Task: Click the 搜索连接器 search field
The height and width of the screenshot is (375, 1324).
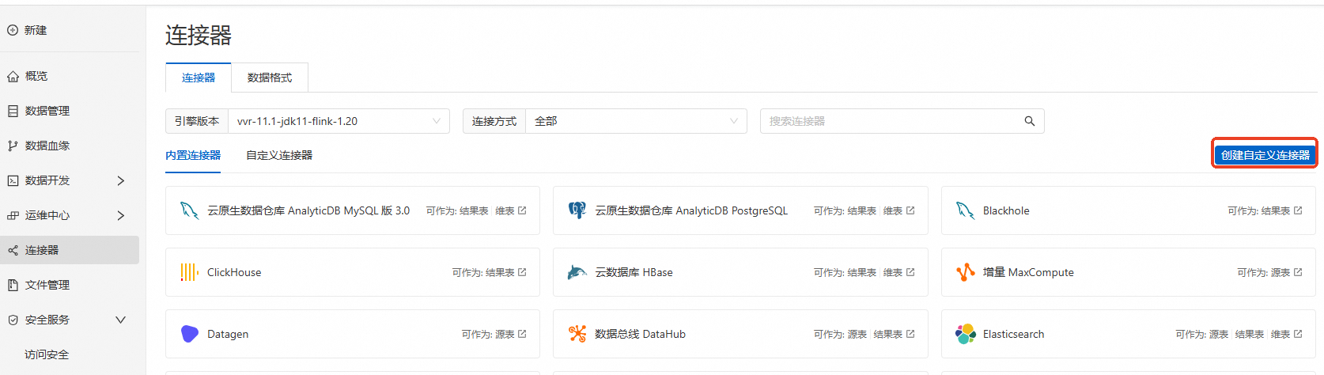Action: tap(902, 121)
